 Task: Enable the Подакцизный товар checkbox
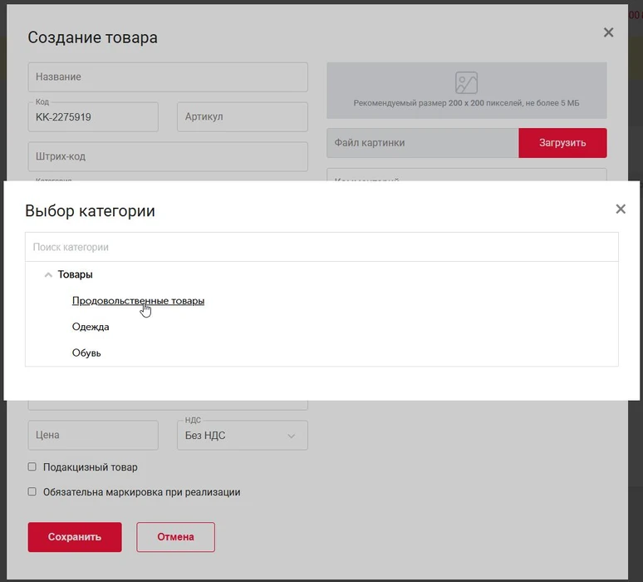tap(32, 467)
